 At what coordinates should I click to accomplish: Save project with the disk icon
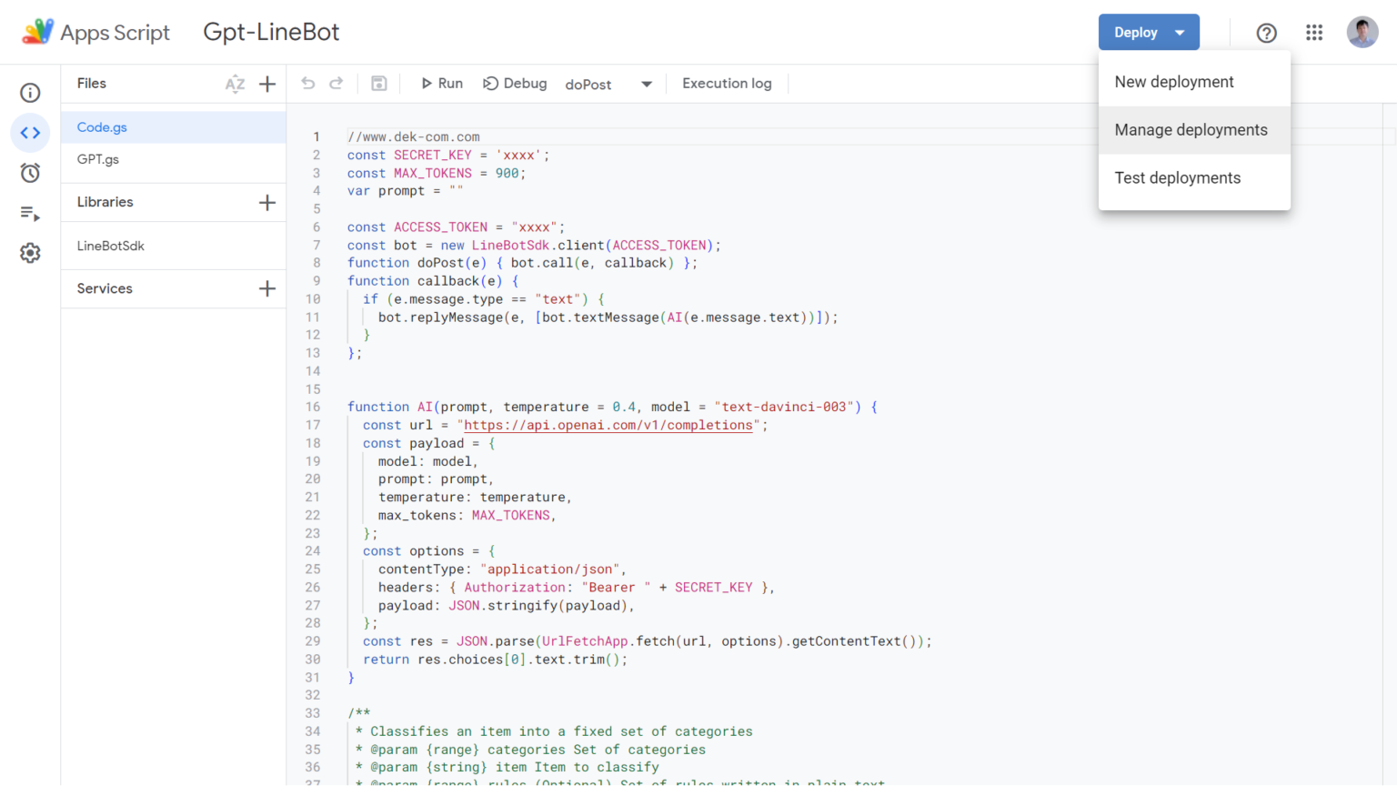(379, 84)
